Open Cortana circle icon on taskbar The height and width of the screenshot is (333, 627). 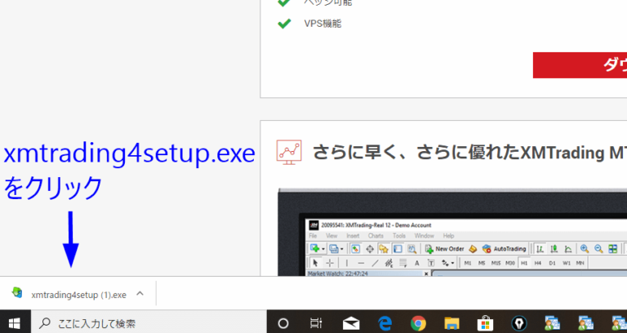(283, 323)
